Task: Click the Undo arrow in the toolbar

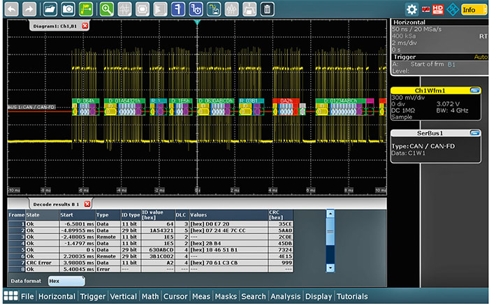Action: click(11, 9)
